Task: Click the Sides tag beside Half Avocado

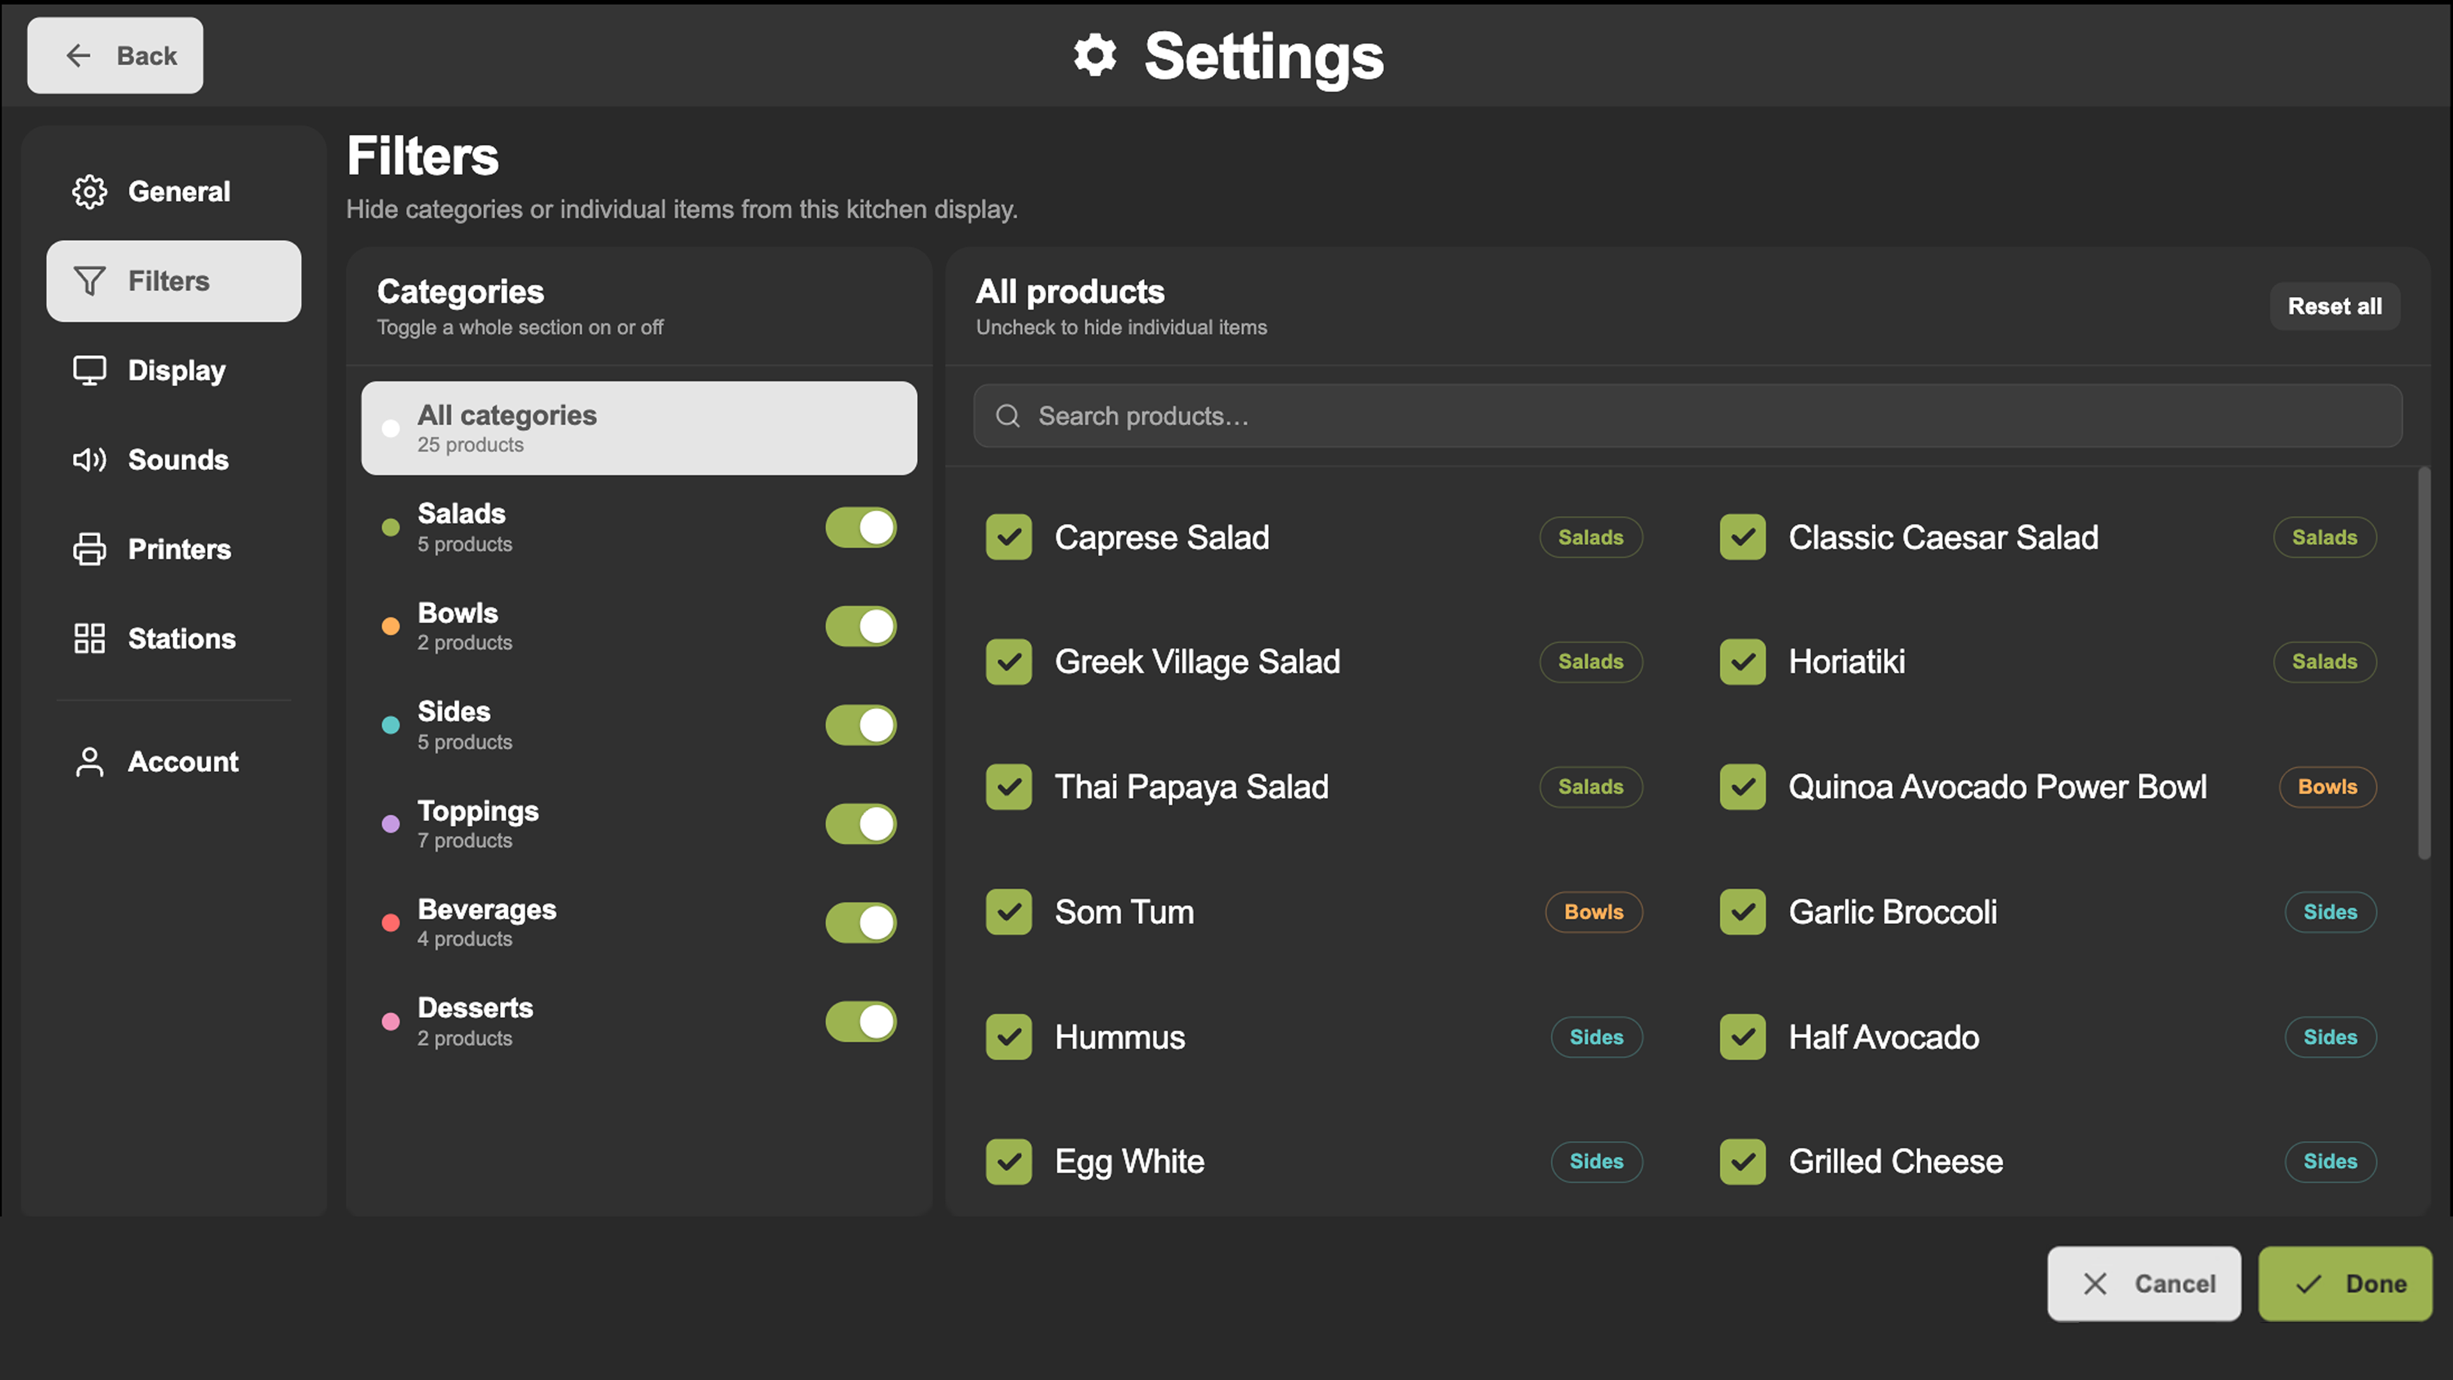Action: click(2330, 1037)
